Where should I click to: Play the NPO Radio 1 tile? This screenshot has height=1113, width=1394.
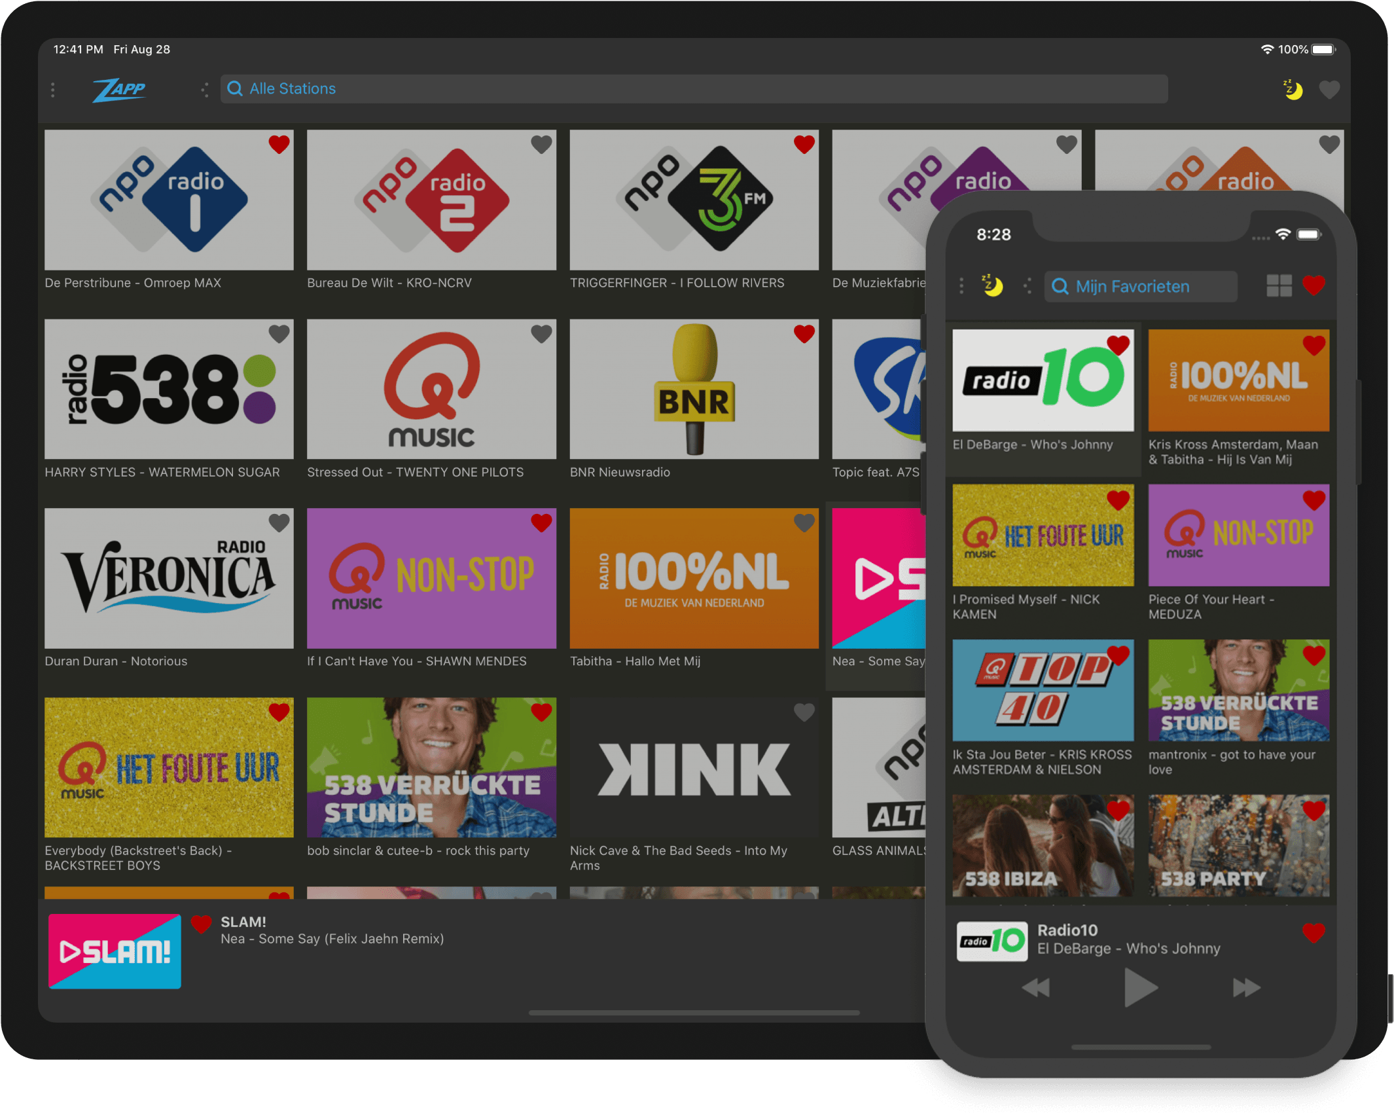tap(169, 200)
